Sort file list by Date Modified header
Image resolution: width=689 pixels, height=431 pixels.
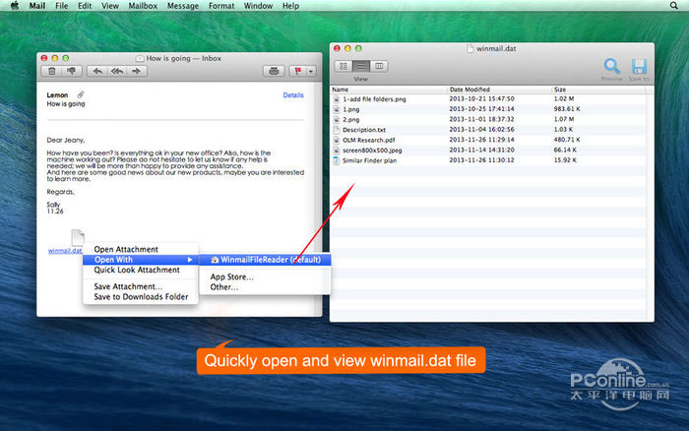(499, 90)
